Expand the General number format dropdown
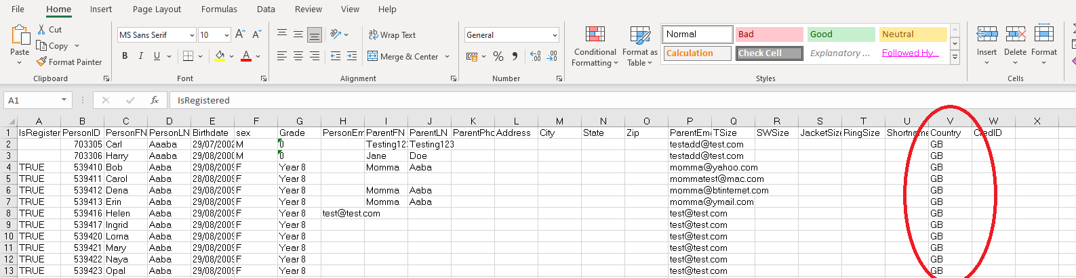1076x278 pixels. pos(555,34)
